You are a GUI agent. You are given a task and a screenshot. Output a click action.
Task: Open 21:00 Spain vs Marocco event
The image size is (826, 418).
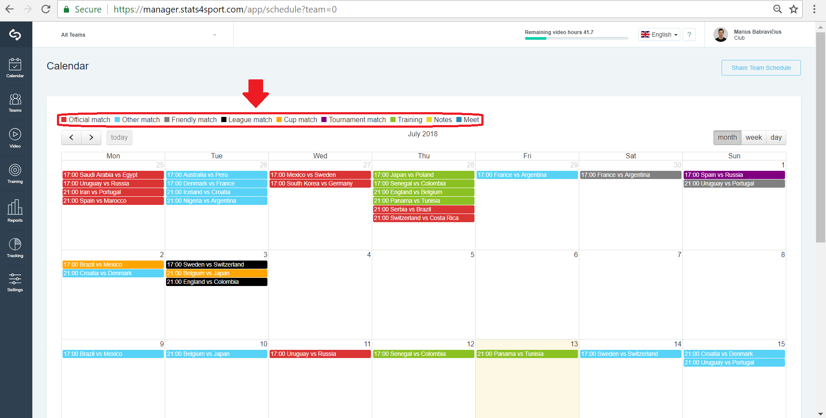click(113, 201)
